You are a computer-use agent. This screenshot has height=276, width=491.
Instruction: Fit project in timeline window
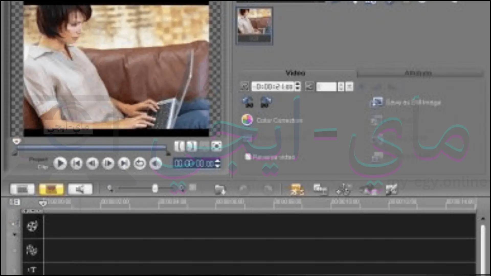coord(193,188)
